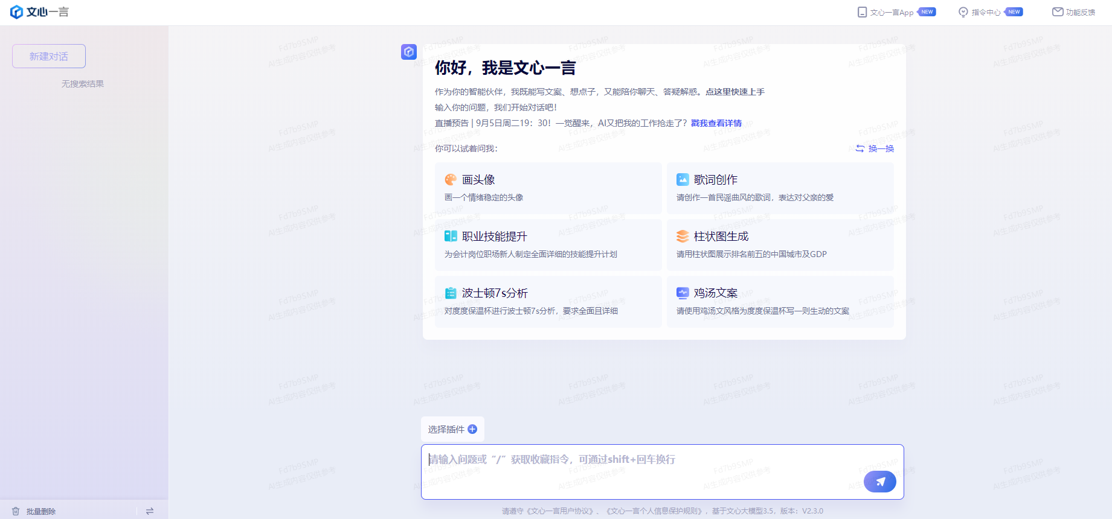
Task: Select the 职业技能提升 suggestion card
Action: tap(548, 245)
